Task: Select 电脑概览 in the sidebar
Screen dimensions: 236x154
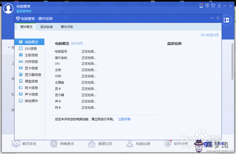Action: tap(29, 42)
